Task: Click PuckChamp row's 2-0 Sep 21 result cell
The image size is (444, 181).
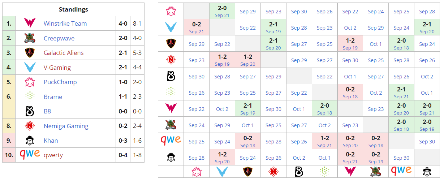Action: pos(222,11)
